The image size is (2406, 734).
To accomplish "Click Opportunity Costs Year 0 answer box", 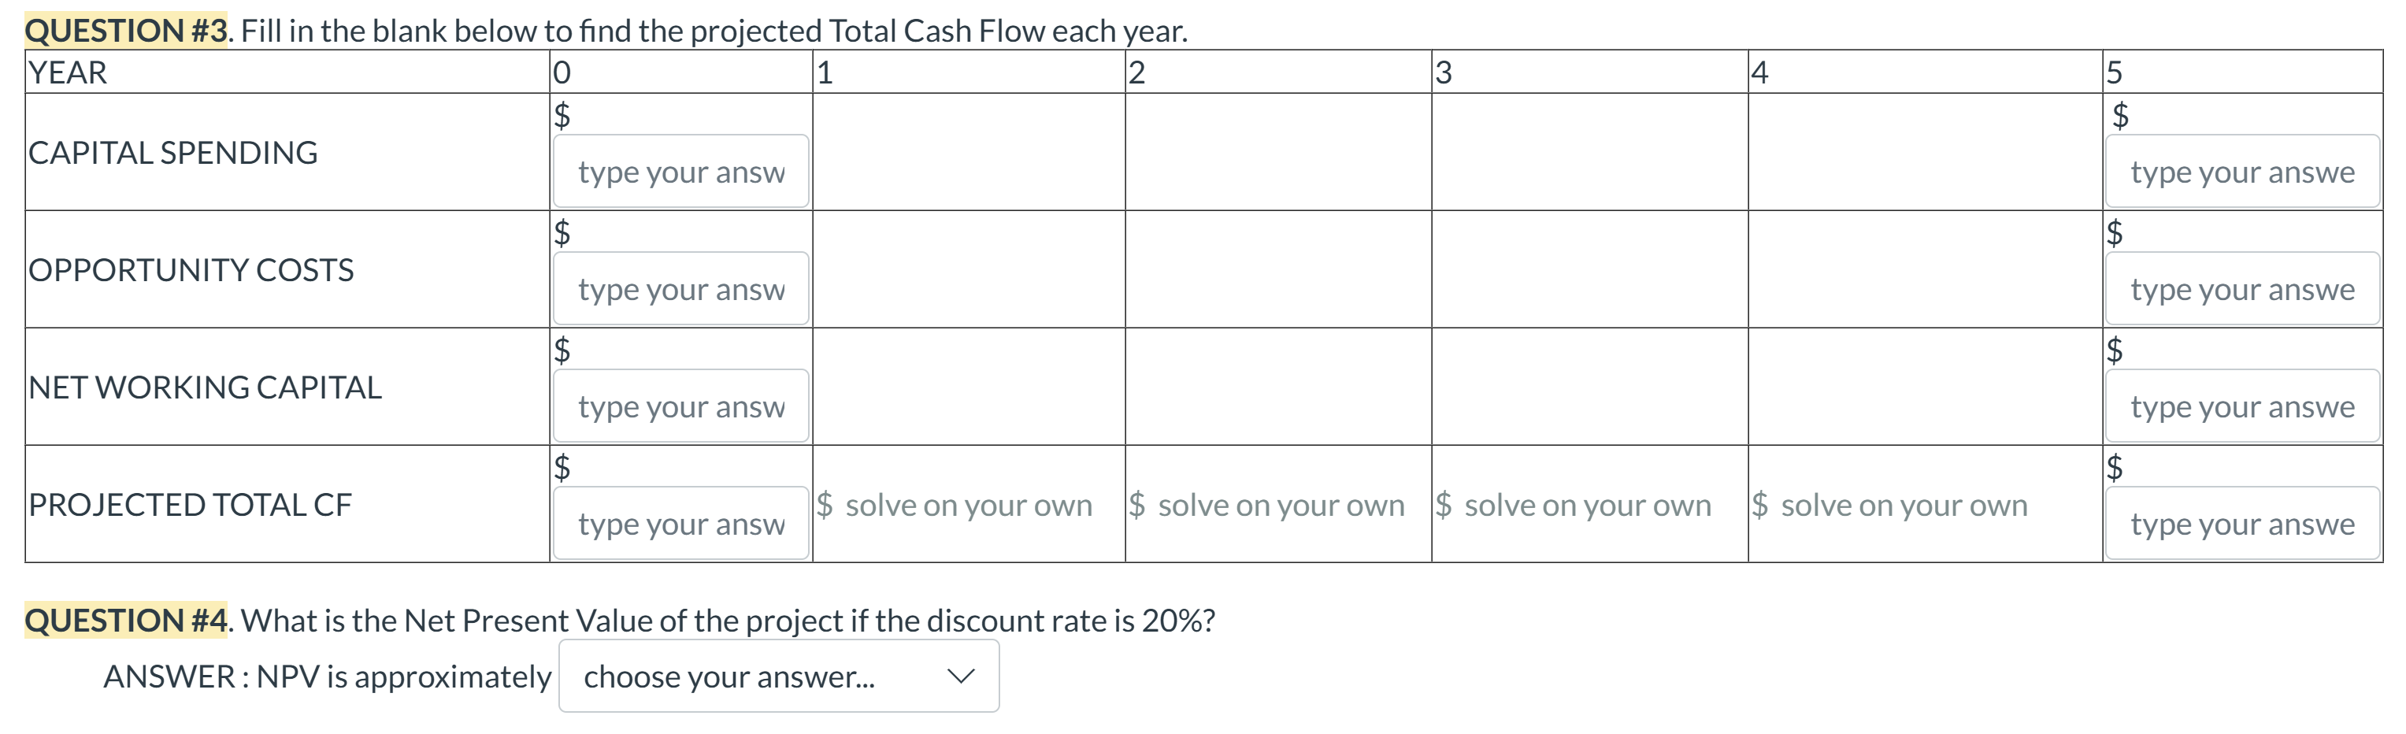I will click(681, 290).
